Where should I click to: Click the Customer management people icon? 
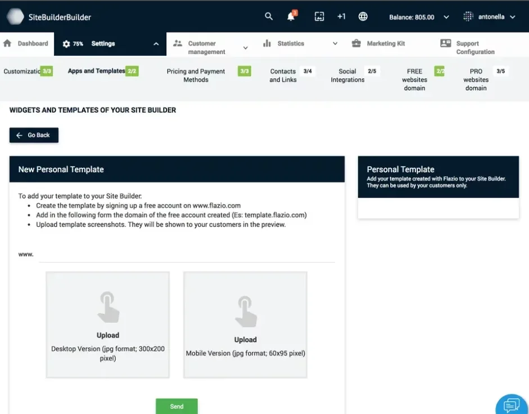tap(178, 43)
